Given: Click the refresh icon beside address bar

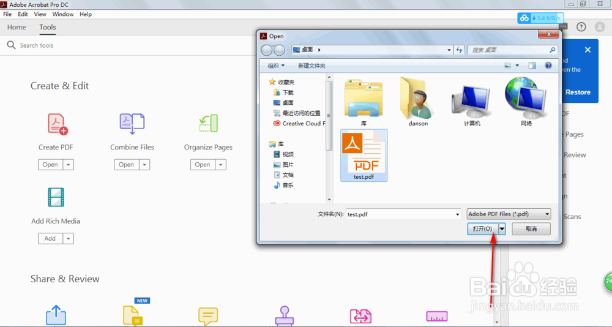Looking at the screenshot, I should click(460, 50).
